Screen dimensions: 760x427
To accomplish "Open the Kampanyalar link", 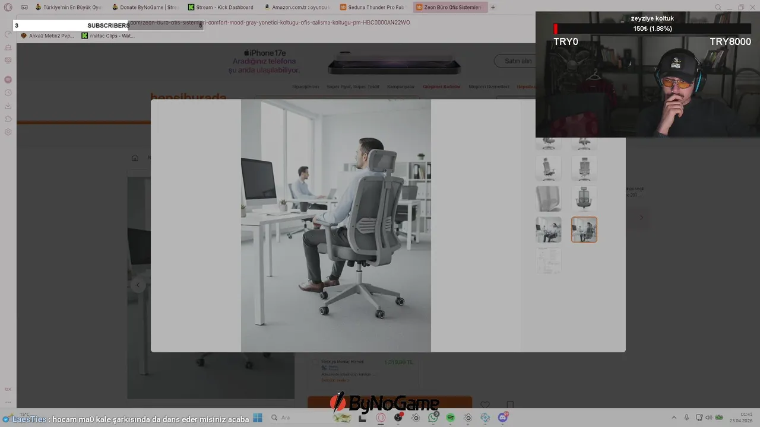I will 401,87.
